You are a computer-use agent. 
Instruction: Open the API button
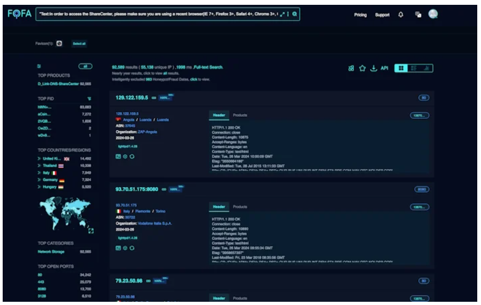tap(384, 68)
